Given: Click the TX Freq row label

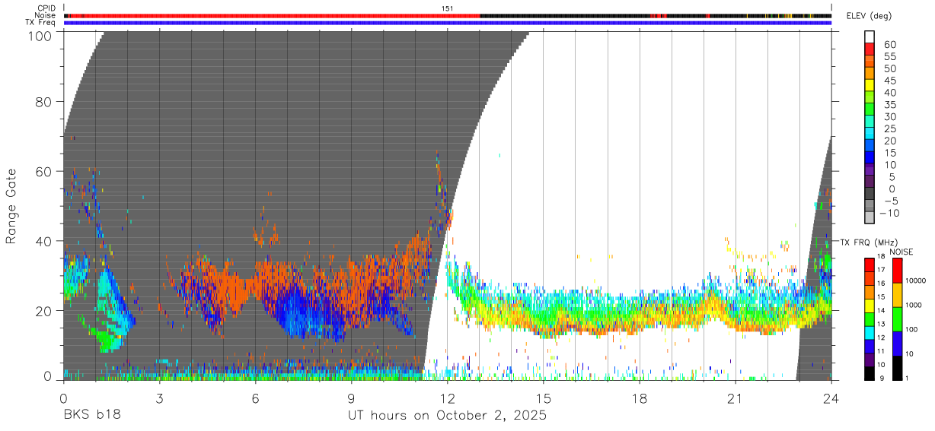Looking at the screenshot, I should pos(41,22).
